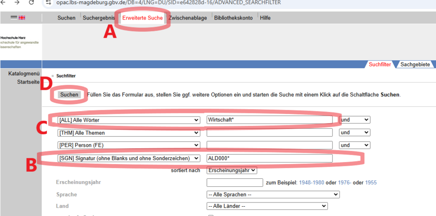Click the browser back arrow
Viewport: 436px width, 216px height.
pos(2,2)
